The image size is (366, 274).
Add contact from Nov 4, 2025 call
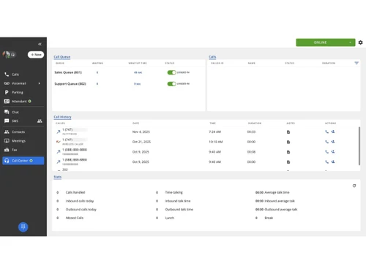point(333,132)
